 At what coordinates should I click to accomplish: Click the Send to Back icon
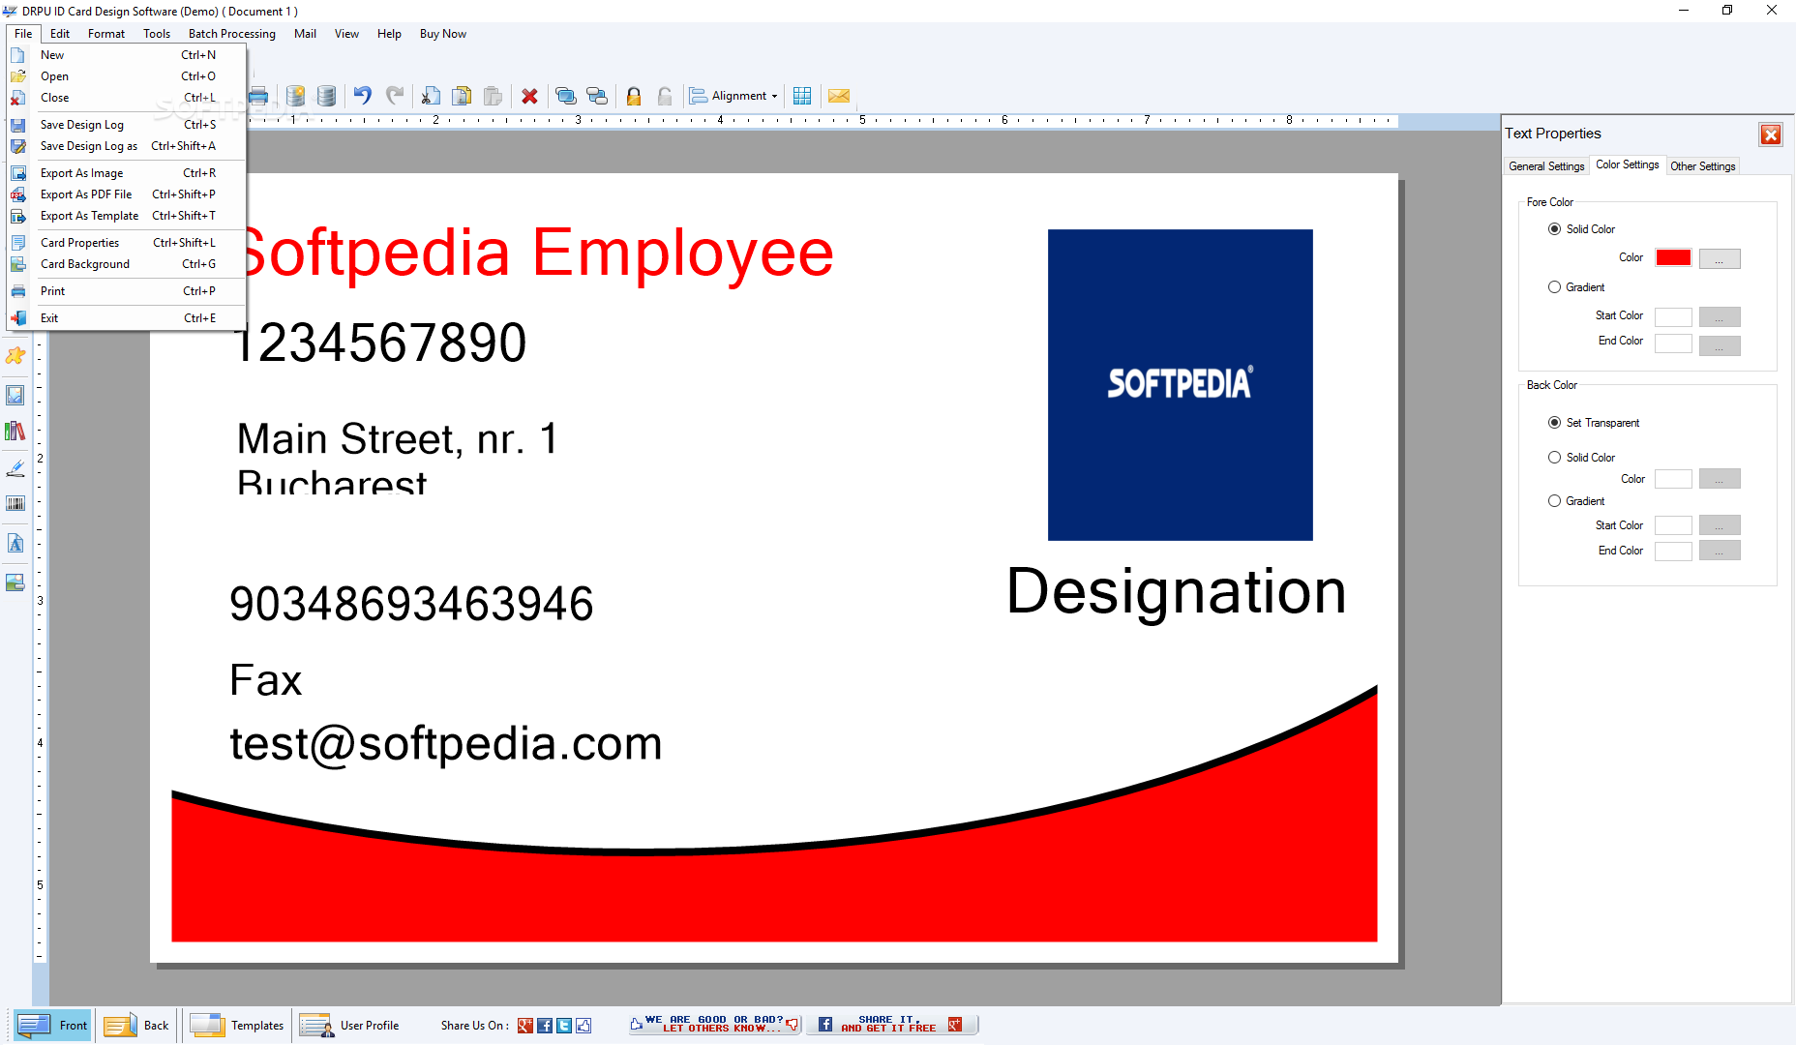pyautogui.click(x=597, y=96)
